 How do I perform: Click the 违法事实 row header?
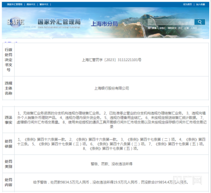(9, 120)
